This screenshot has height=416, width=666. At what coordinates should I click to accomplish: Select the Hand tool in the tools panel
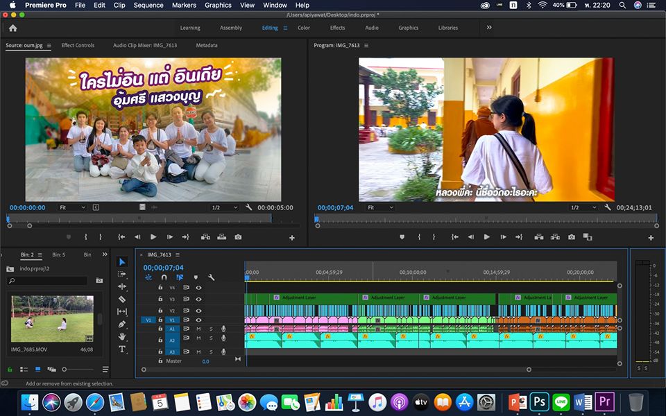click(122, 336)
